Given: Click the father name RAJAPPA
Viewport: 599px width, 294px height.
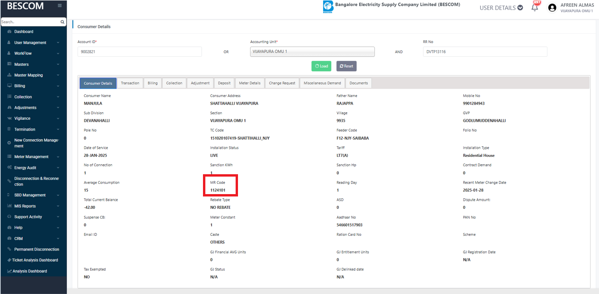Looking at the screenshot, I should (345, 103).
